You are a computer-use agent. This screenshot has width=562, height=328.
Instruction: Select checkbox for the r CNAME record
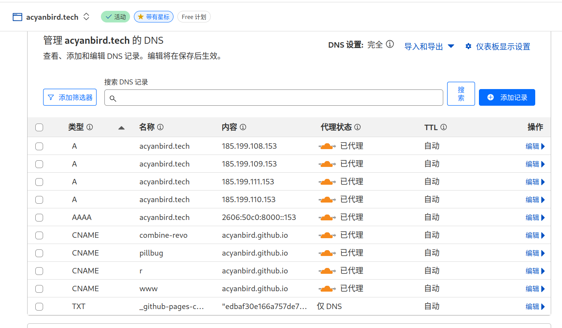pos(39,271)
